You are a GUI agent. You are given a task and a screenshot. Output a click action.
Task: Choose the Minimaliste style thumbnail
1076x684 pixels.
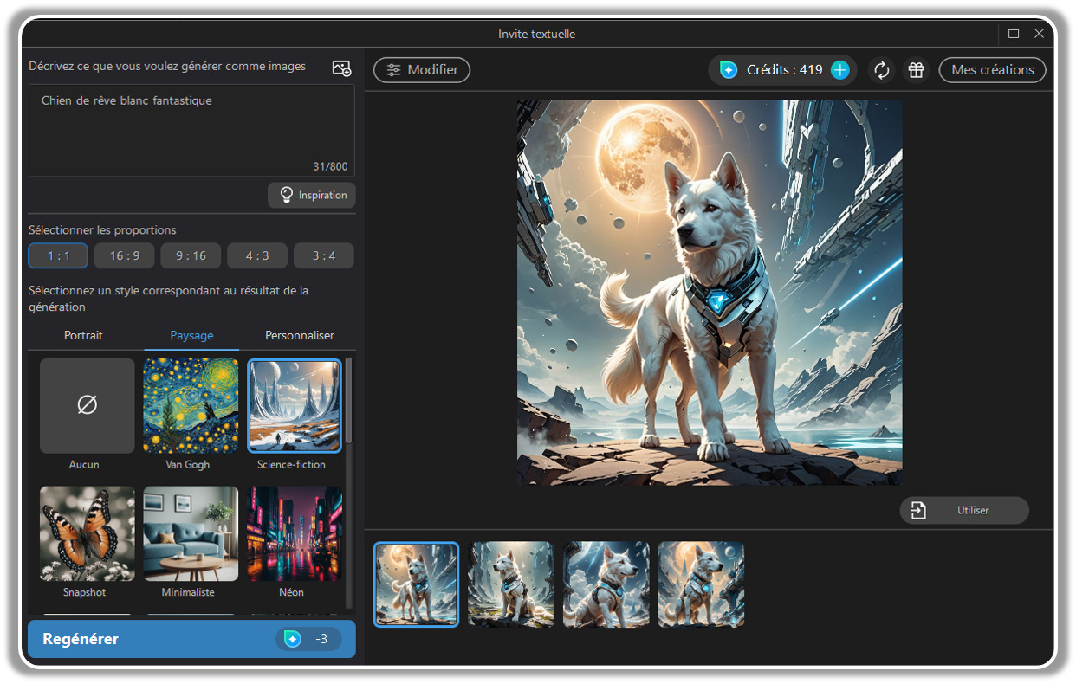[x=191, y=533]
